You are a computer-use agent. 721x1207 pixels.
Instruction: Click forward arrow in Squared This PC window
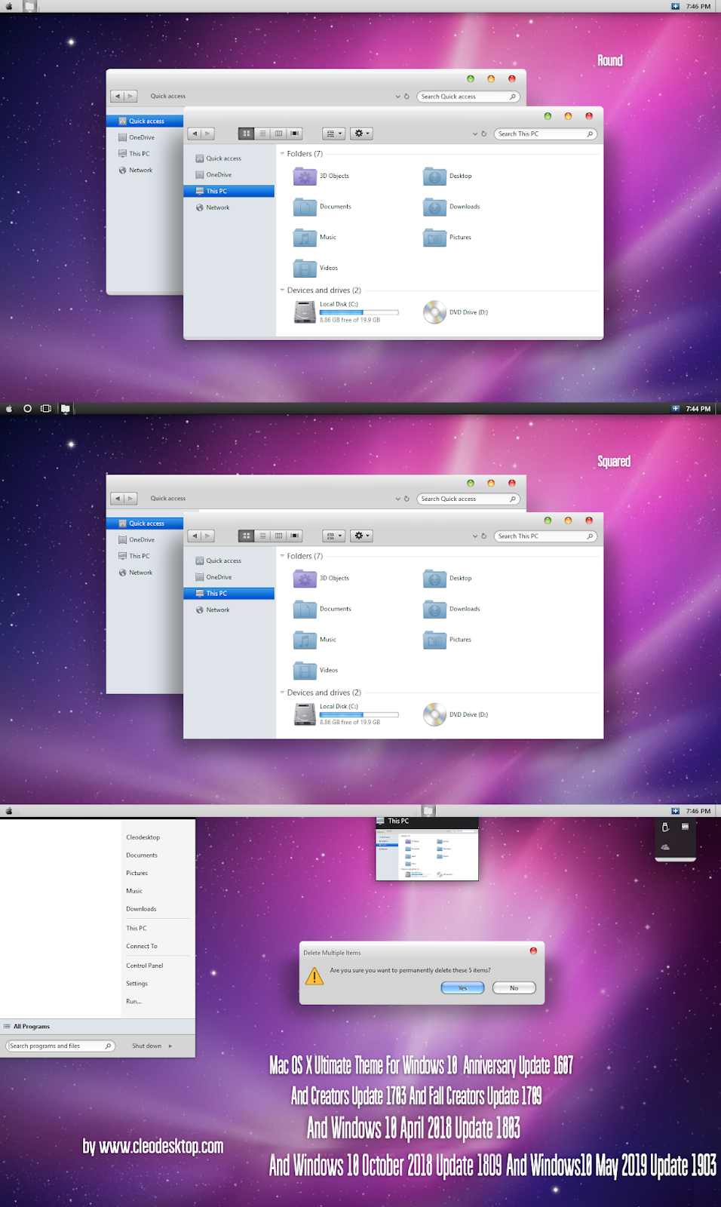coord(208,536)
